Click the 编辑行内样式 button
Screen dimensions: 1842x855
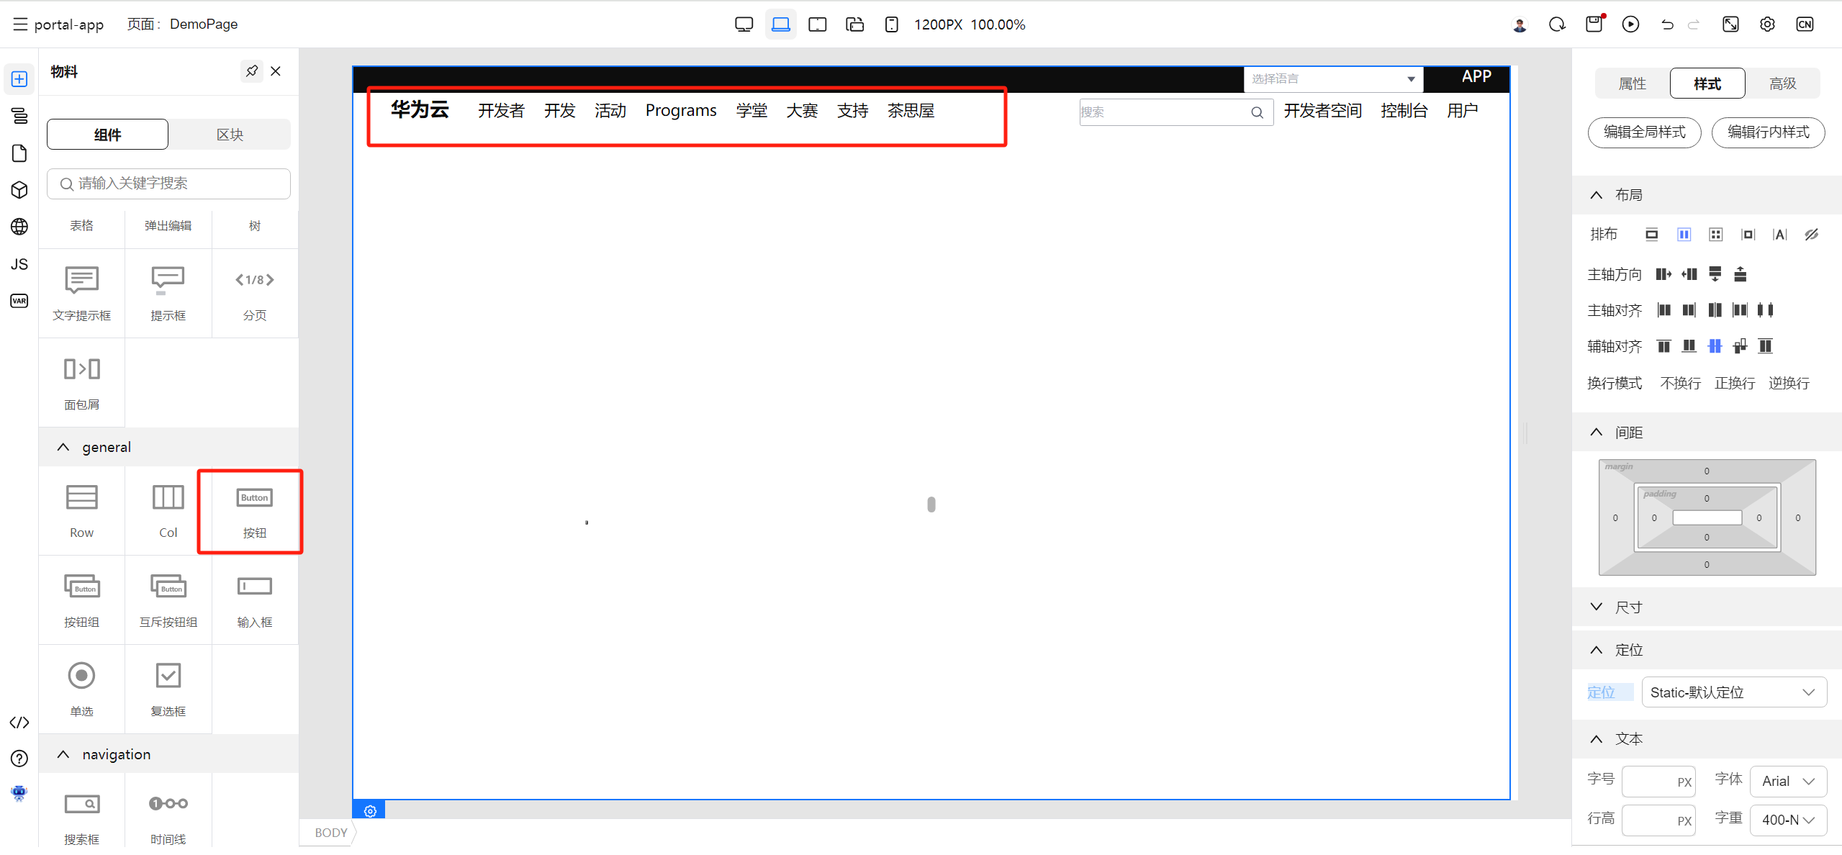click(x=1768, y=132)
